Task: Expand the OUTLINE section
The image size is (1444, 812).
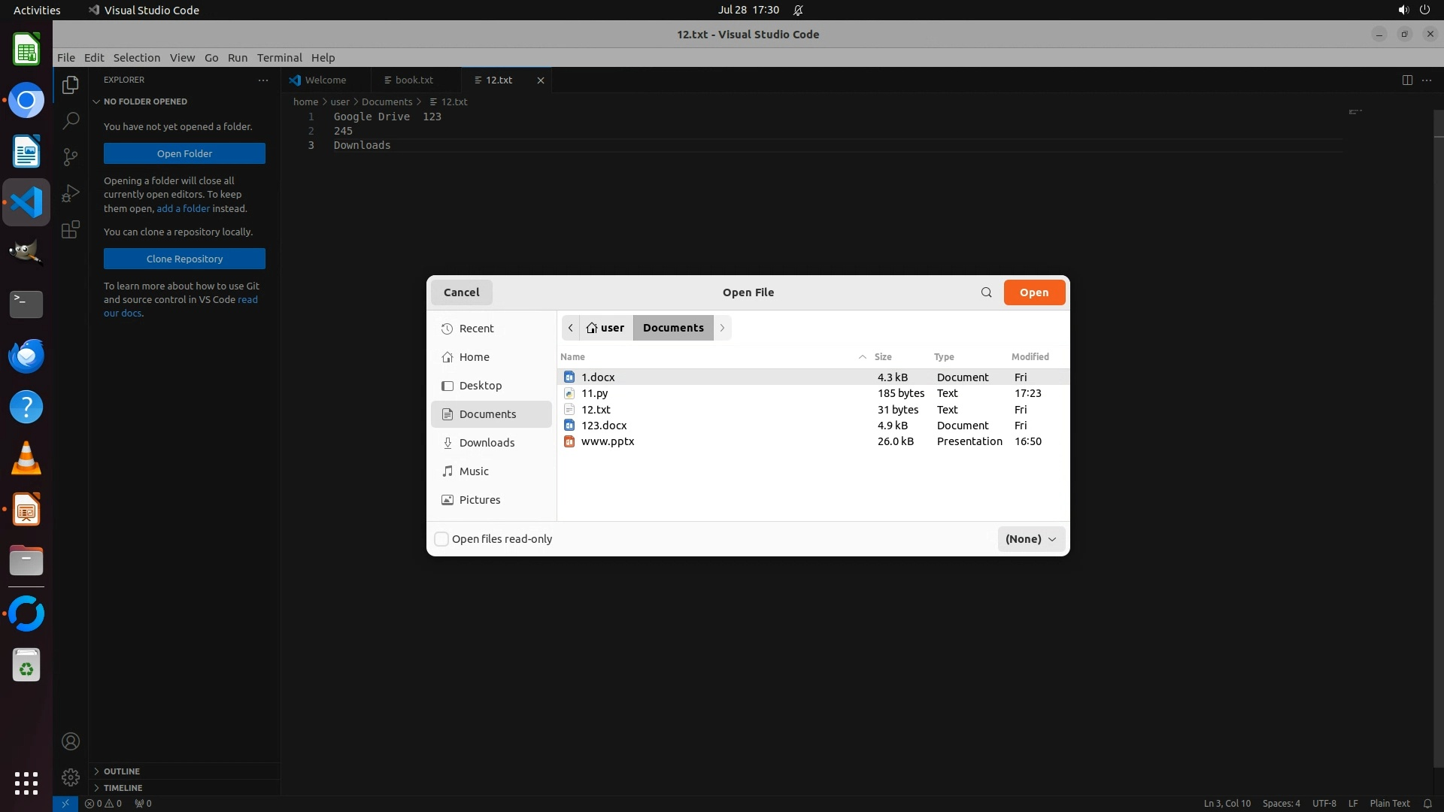Action: [x=121, y=771]
